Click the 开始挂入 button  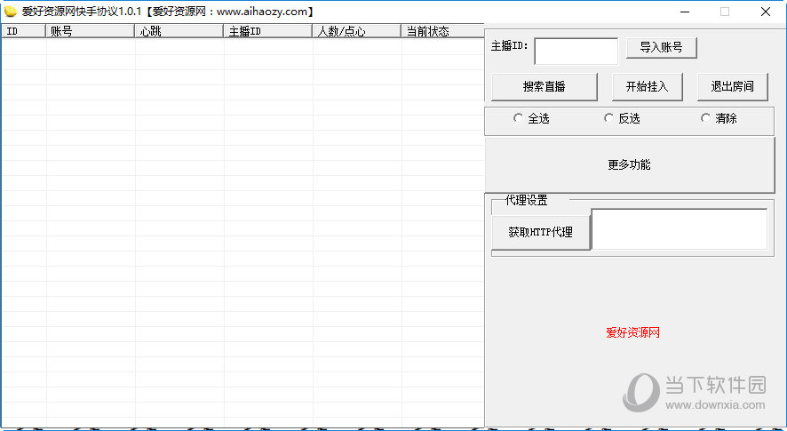click(x=647, y=87)
